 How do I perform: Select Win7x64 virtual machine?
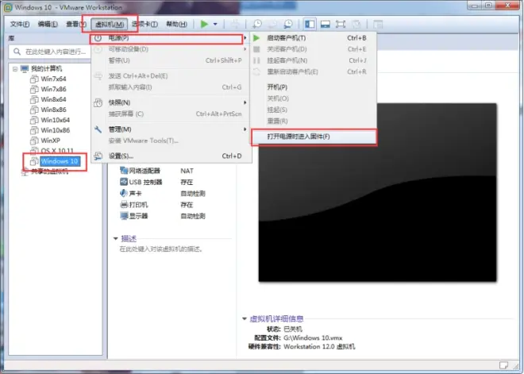coord(53,79)
